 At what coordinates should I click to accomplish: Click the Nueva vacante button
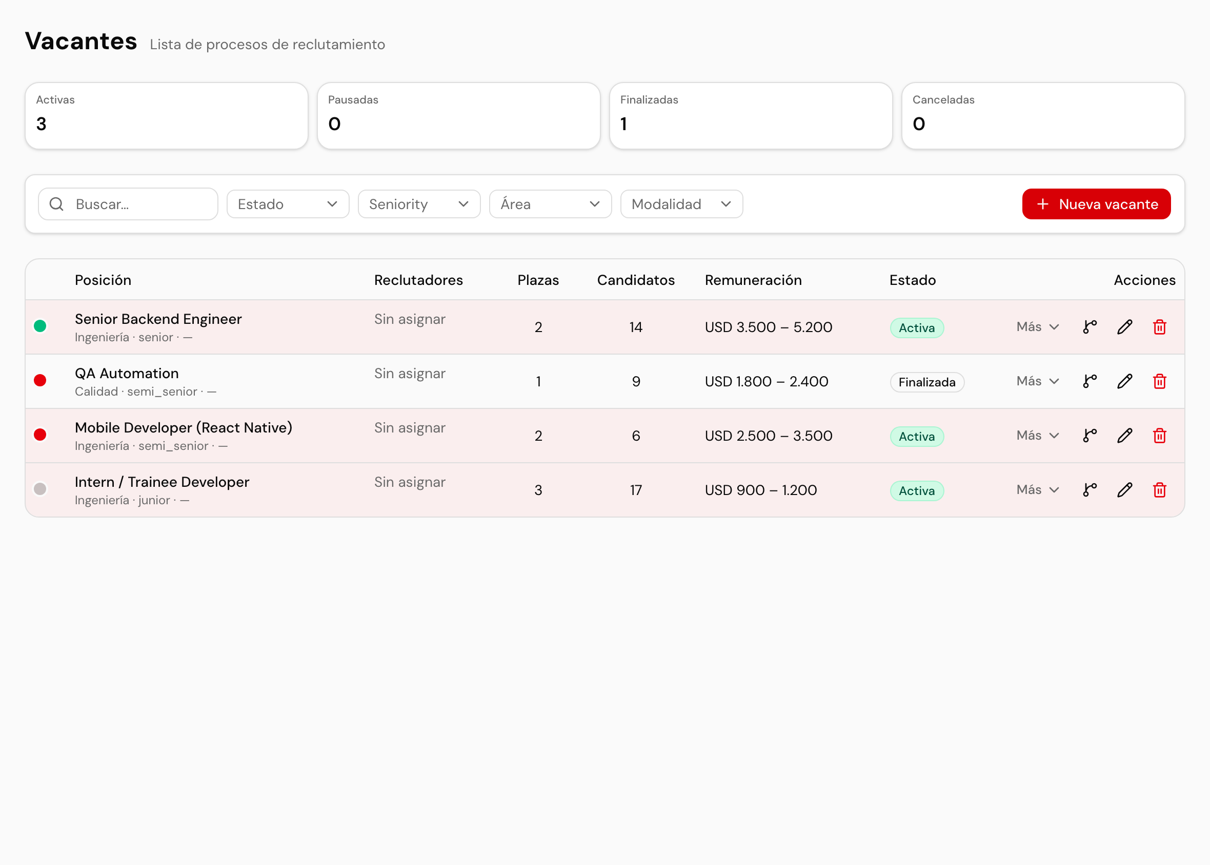[1097, 204]
